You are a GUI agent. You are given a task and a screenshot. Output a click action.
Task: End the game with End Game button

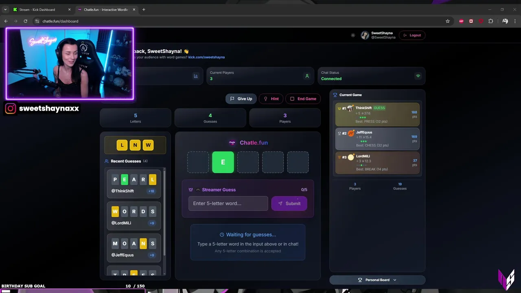click(303, 99)
